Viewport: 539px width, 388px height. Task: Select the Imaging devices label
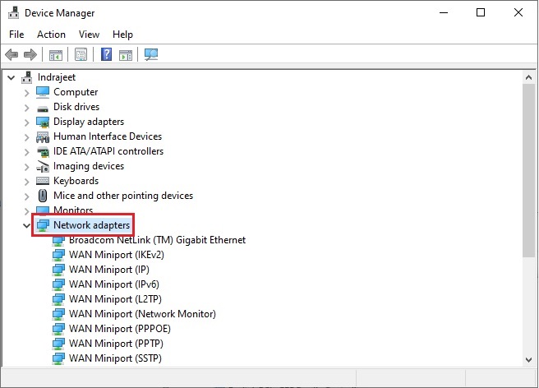(x=89, y=166)
